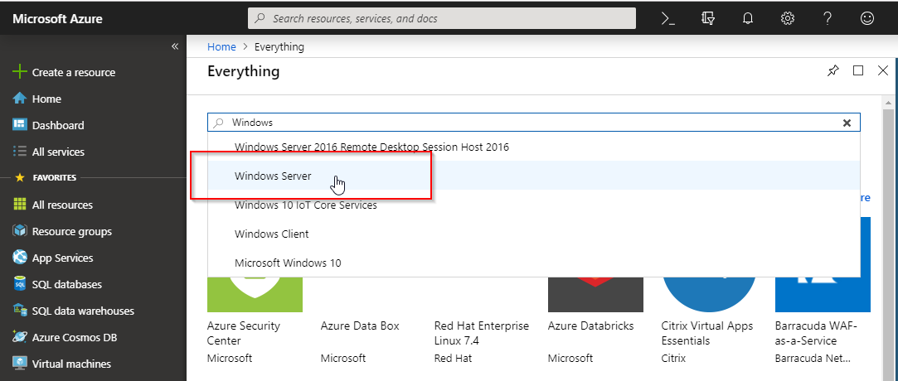Open the Azure Databricks tile

(x=595, y=319)
